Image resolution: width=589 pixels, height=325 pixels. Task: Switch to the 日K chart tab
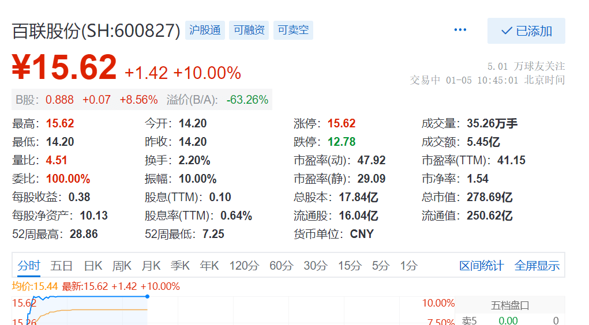(93, 266)
